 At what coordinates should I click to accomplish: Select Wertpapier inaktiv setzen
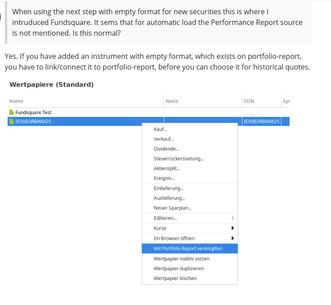[x=190, y=259]
